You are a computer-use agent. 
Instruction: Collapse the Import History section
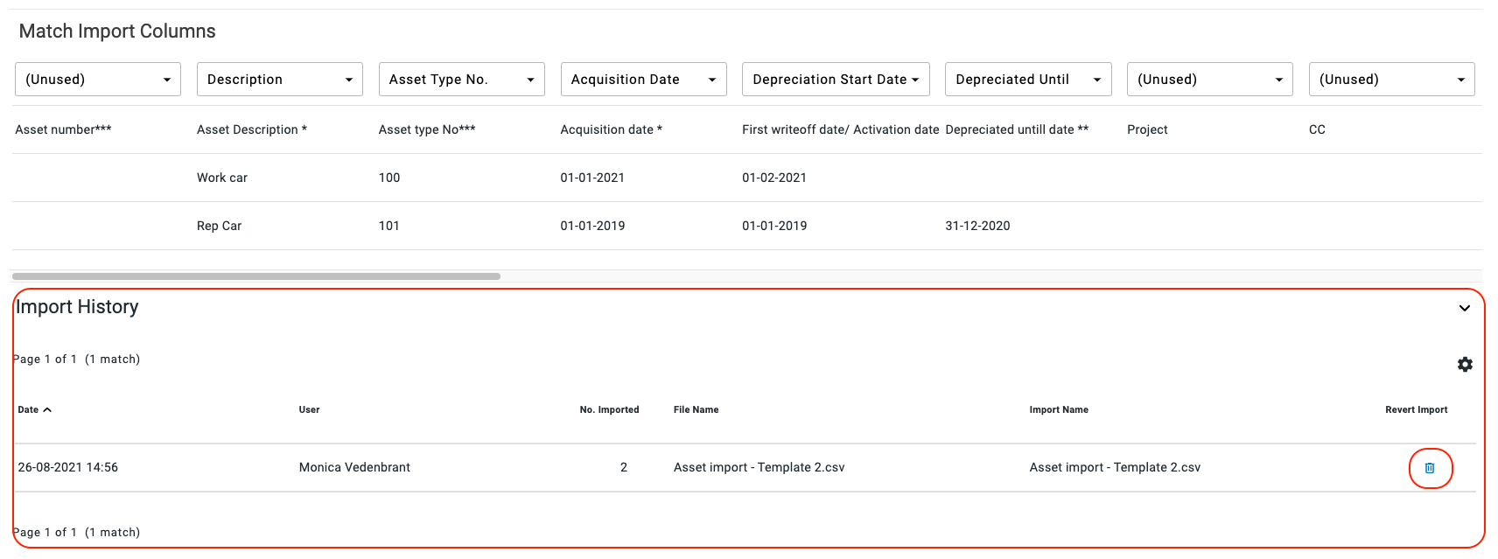(x=1464, y=308)
